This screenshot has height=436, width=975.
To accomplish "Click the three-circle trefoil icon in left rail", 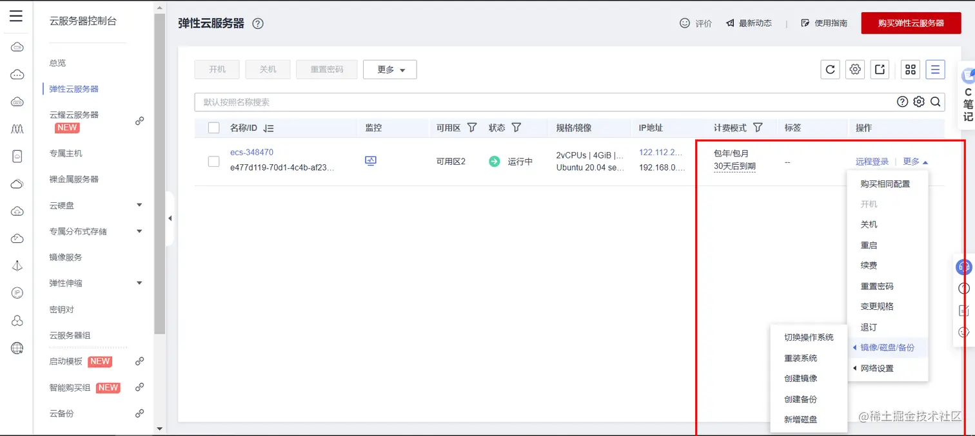I will pos(17,321).
